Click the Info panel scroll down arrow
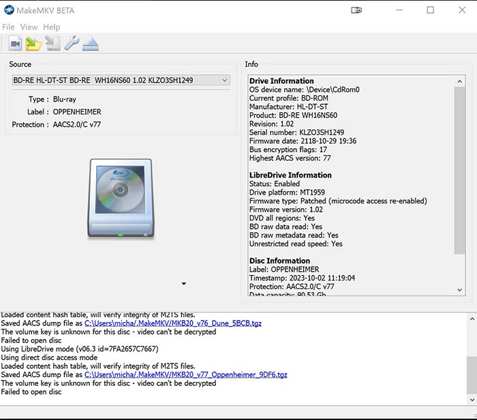 [x=460, y=290]
